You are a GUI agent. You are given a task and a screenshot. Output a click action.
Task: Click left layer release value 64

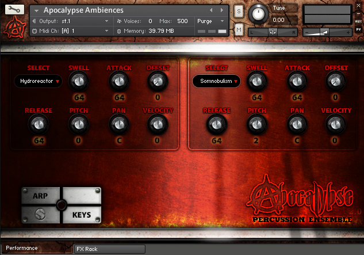(x=39, y=140)
